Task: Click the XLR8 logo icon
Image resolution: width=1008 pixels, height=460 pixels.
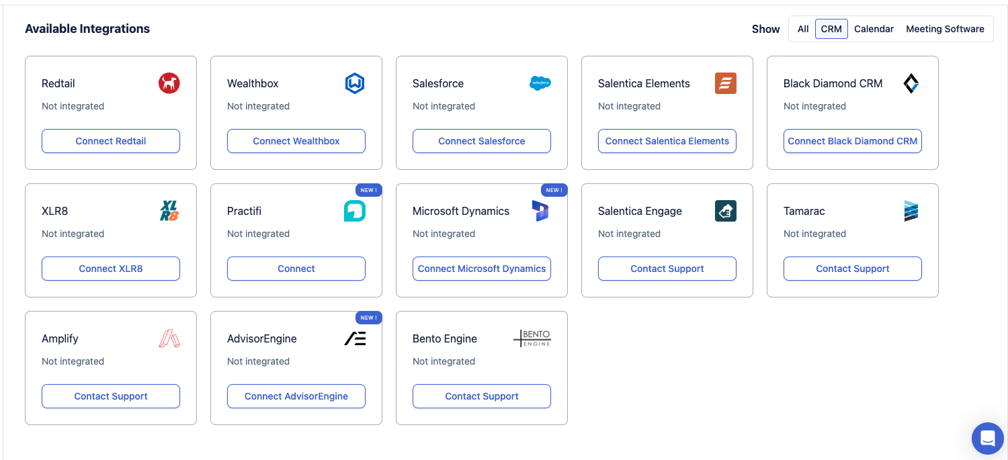Action: pyautogui.click(x=169, y=211)
